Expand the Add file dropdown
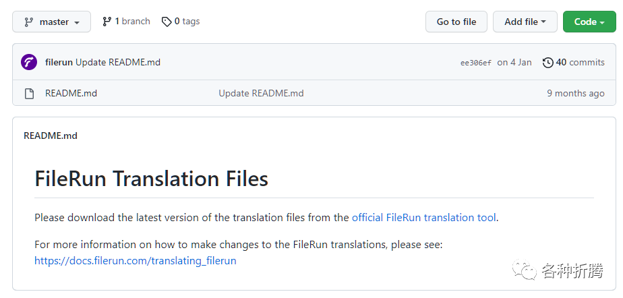 pyautogui.click(x=525, y=22)
